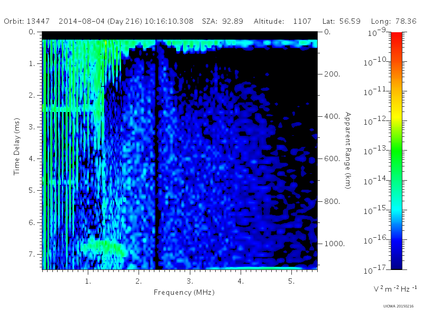
Task: Click the '0.' tick on Apparent Range axis
Action: pyautogui.click(x=327, y=32)
